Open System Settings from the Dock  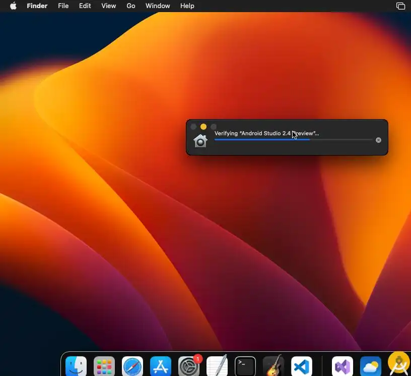click(189, 366)
